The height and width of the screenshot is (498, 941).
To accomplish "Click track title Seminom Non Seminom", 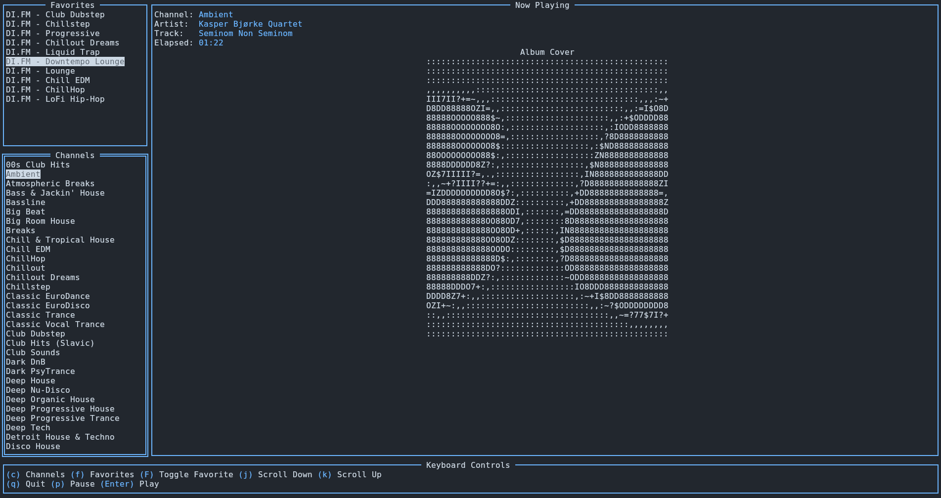I will point(246,33).
